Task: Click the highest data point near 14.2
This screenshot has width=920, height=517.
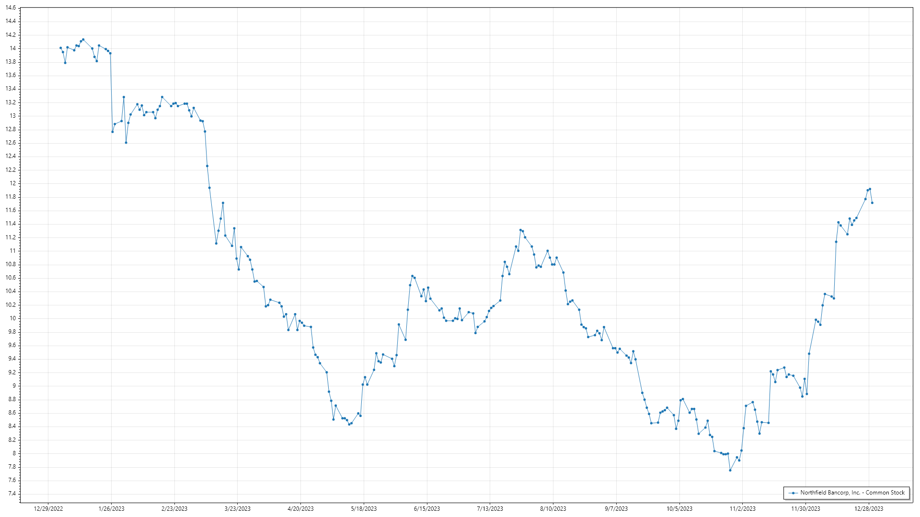Action: [x=83, y=40]
